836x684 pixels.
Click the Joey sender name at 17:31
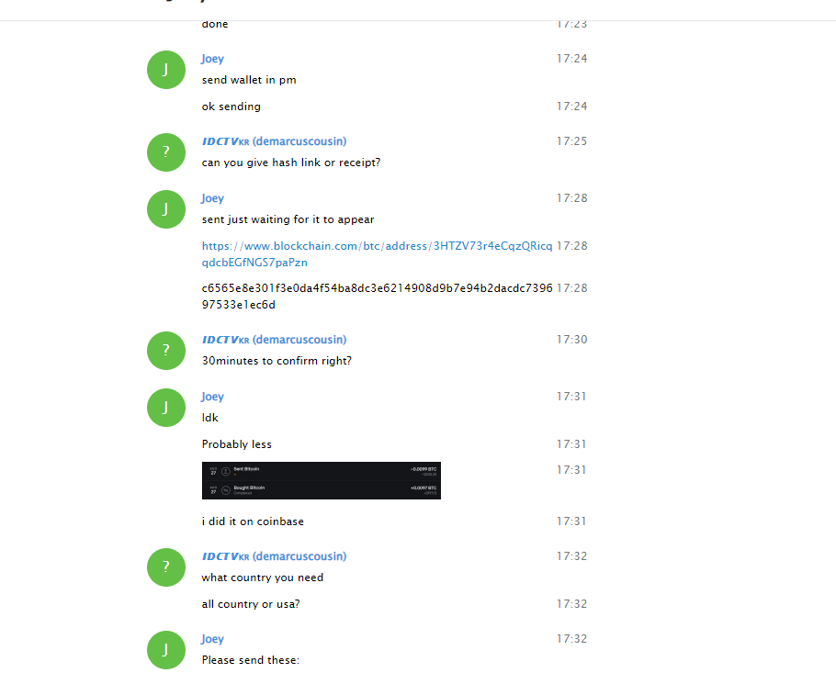click(212, 397)
